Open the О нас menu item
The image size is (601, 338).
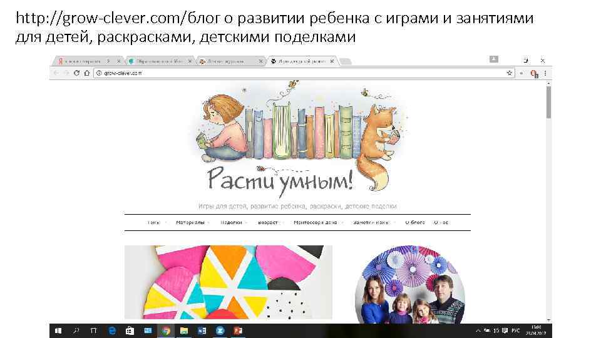pos(441,222)
